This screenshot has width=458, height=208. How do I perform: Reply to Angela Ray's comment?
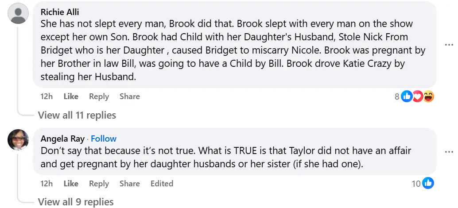[99, 183]
